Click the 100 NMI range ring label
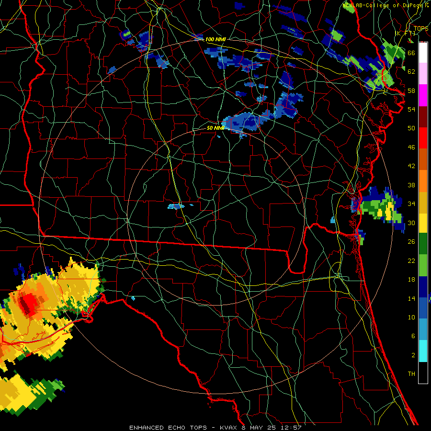Image resolution: width=431 pixels, height=431 pixels. pos(215,39)
